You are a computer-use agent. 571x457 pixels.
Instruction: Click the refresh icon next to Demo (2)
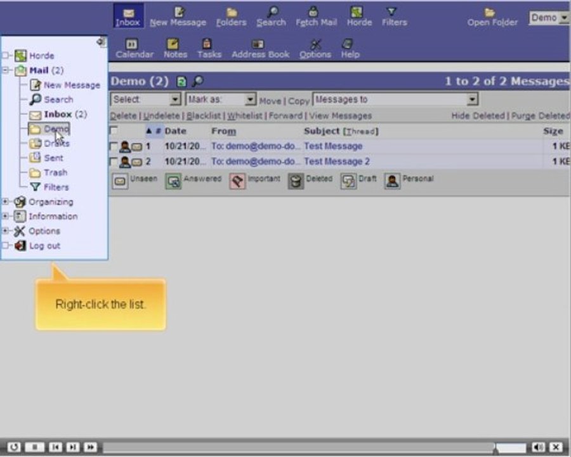click(x=181, y=81)
